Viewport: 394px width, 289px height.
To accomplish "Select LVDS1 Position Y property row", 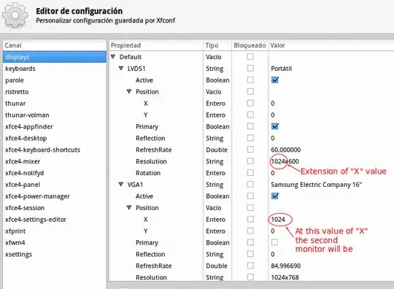I will pyautogui.click(x=251, y=115).
